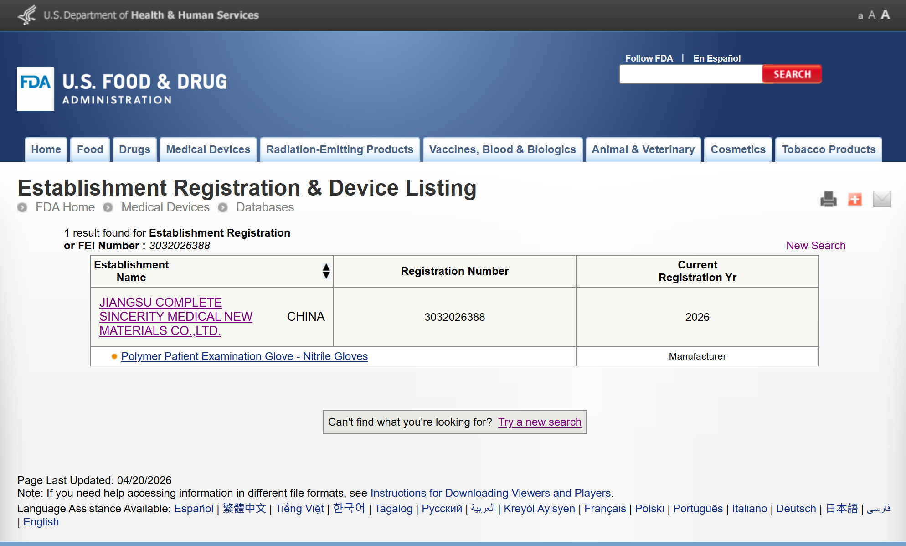Viewport: 906px width, 546px height.
Task: Click the FDA logo box
Action: click(x=36, y=89)
